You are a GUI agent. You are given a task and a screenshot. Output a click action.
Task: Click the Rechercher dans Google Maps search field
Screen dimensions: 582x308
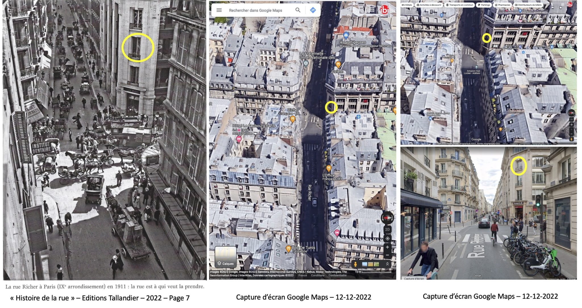coord(255,11)
